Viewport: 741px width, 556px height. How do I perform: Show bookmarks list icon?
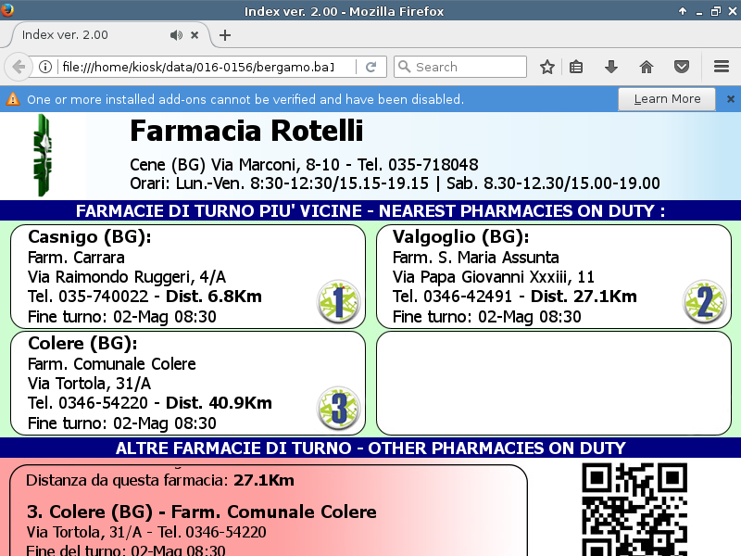coord(575,67)
